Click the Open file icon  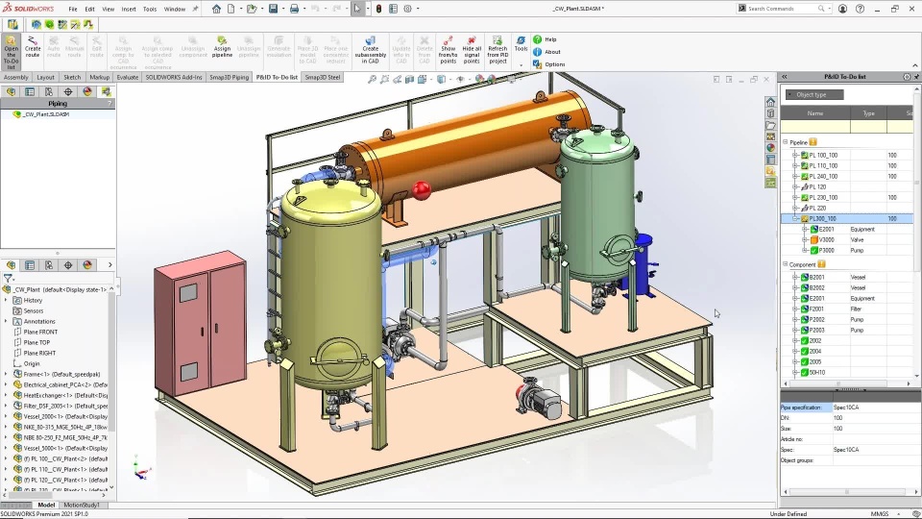coord(252,9)
